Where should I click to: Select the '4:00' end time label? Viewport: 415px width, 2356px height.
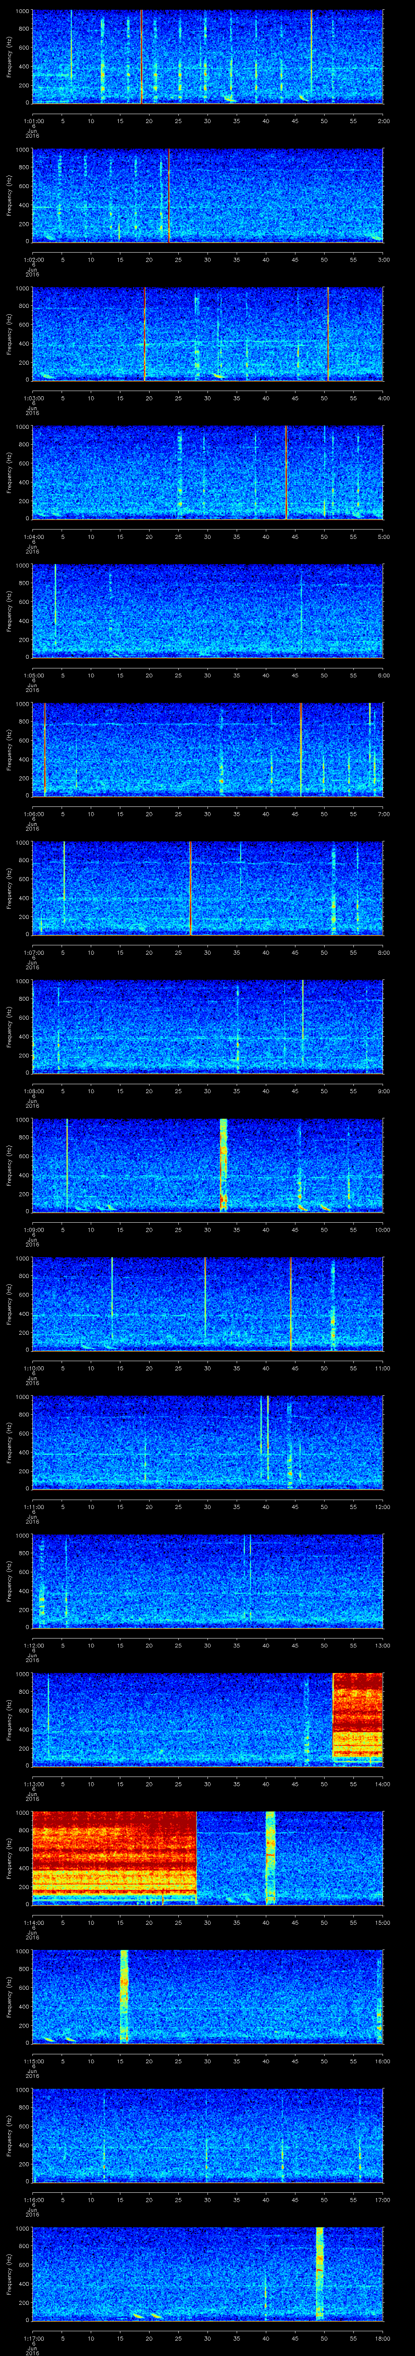[383, 398]
